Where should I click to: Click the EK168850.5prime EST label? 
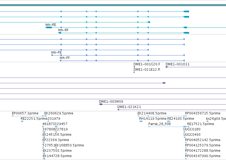pos(70,145)
